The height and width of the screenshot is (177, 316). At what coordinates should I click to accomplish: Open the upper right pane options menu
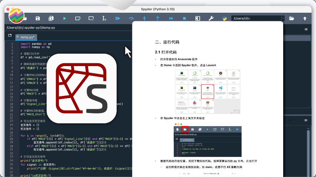(x=306, y=29)
